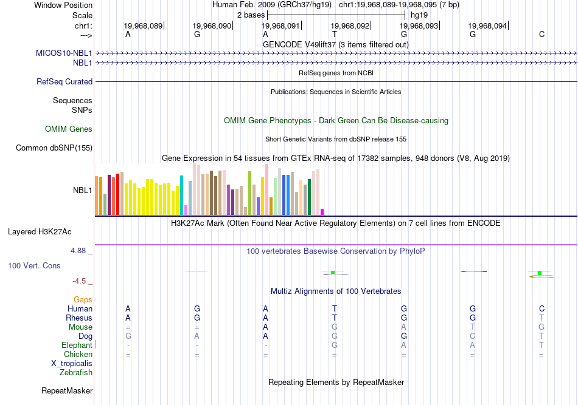Click the MICOS10-NBL1 gene label
This screenshot has height=405, width=578.
tap(64, 53)
